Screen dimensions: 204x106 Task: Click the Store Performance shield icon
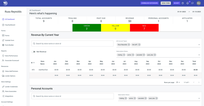[3, 56]
